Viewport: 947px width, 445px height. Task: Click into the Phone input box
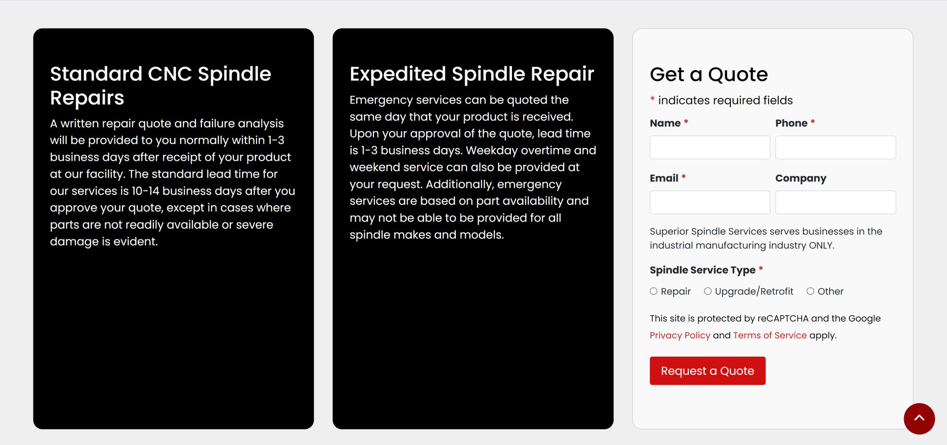coord(836,148)
